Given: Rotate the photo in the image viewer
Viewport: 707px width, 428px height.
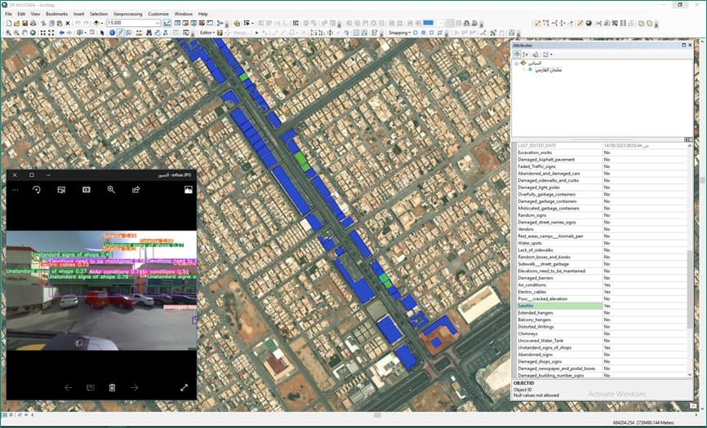Looking at the screenshot, I should (36, 189).
